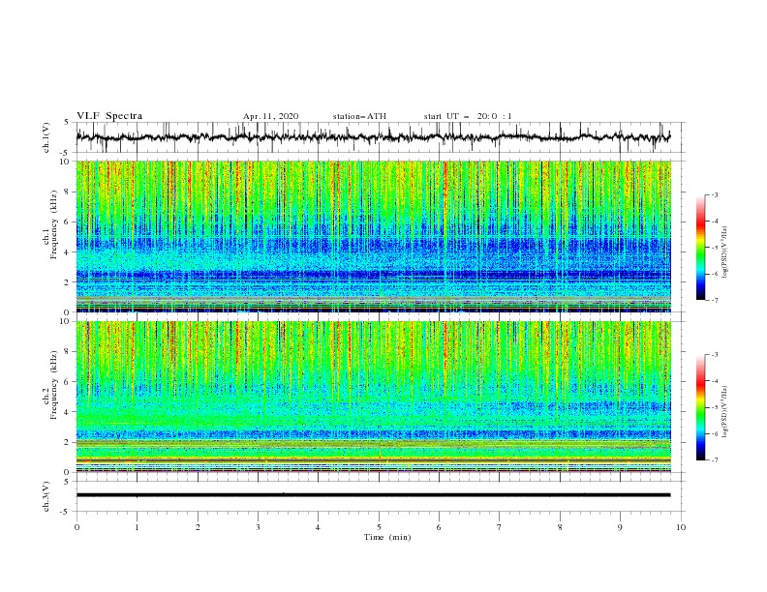
Task: Click time axis tick label '0'
Action: click(x=77, y=527)
